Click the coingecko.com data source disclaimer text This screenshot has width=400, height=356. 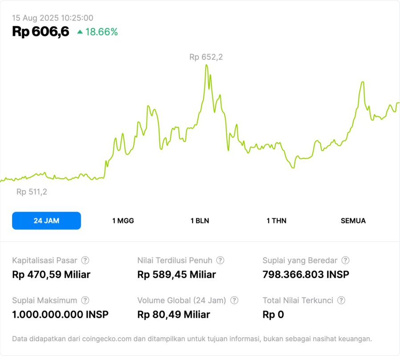click(x=192, y=339)
